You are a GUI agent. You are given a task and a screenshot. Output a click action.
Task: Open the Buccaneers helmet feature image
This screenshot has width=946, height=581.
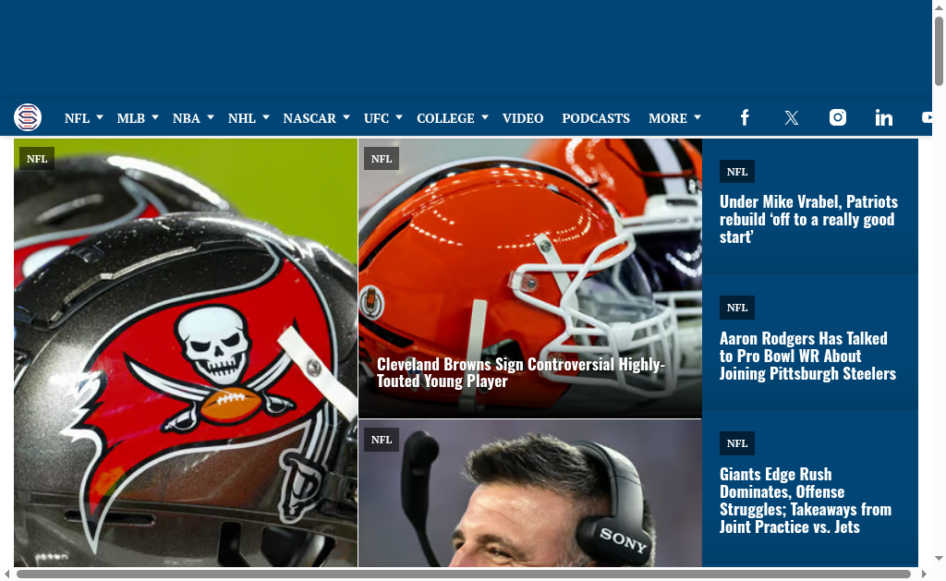click(186, 353)
